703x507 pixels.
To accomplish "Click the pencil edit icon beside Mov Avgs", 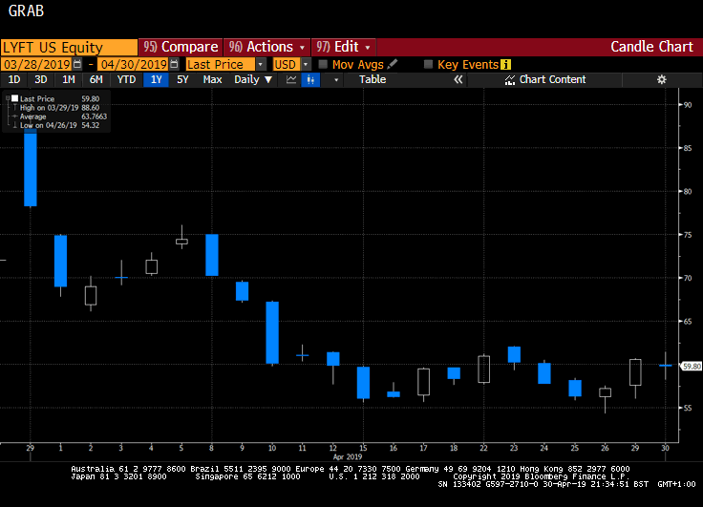I will 394,64.
